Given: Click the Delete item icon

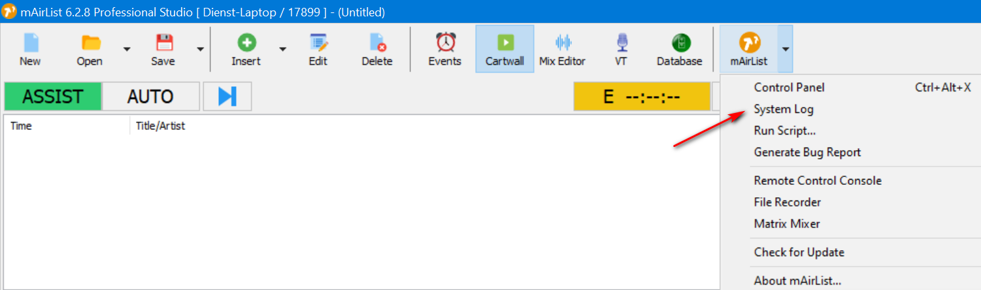Looking at the screenshot, I should [377, 43].
